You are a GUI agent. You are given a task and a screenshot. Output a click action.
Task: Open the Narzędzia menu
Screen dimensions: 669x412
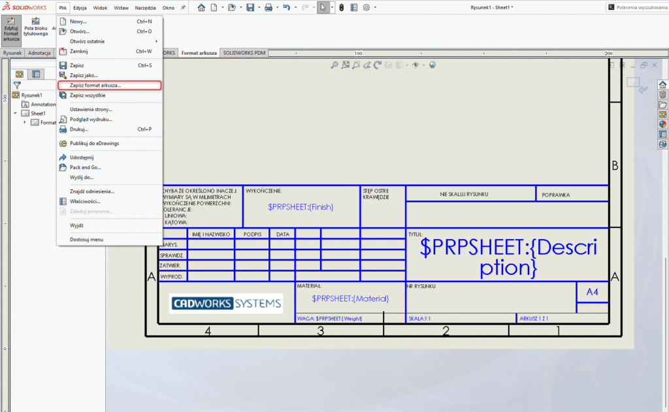[145, 8]
